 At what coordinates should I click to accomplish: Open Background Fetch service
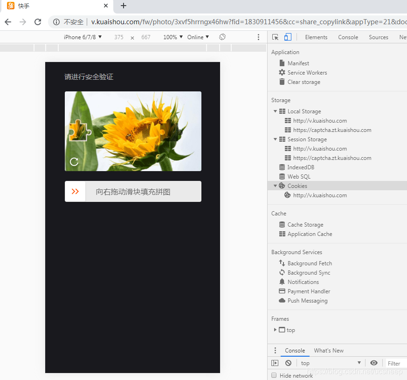[310, 263]
